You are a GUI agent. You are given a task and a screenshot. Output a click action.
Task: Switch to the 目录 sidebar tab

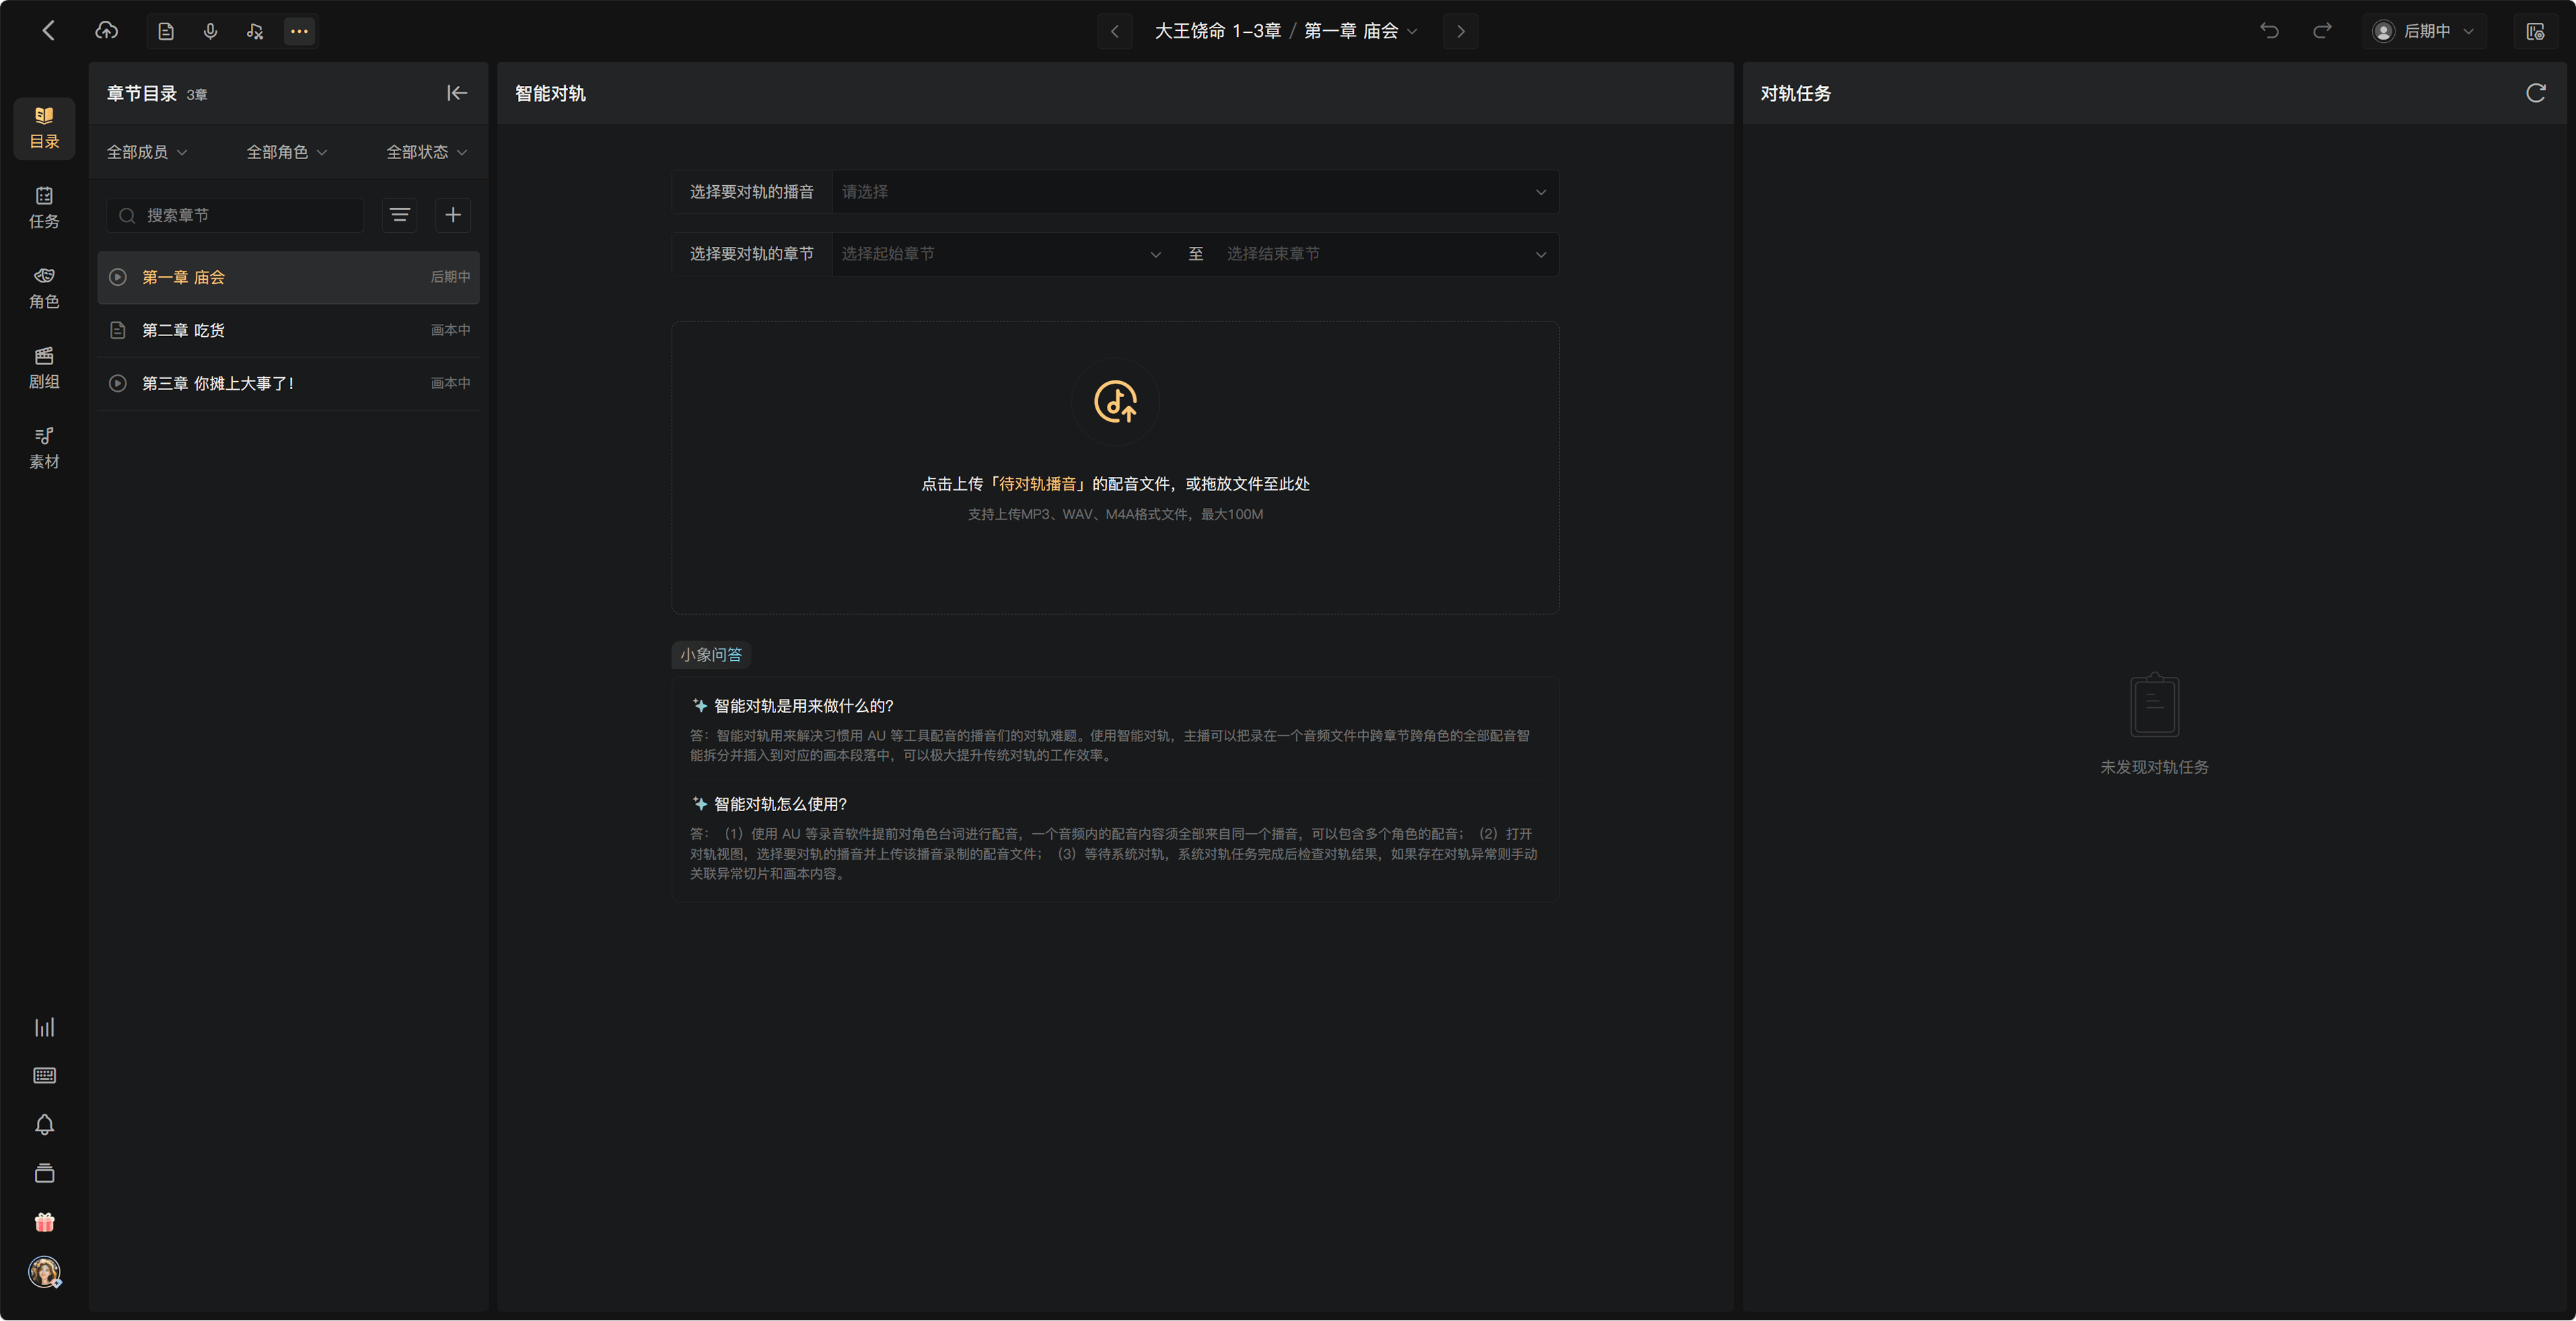[44, 128]
